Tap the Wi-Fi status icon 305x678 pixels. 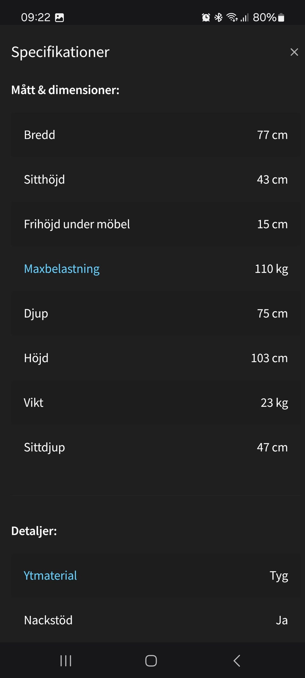(232, 17)
